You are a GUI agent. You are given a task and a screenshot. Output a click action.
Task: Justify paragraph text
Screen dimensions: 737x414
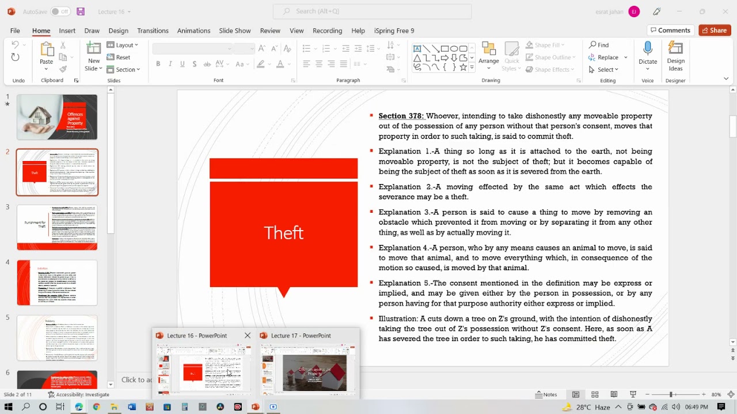(x=344, y=64)
